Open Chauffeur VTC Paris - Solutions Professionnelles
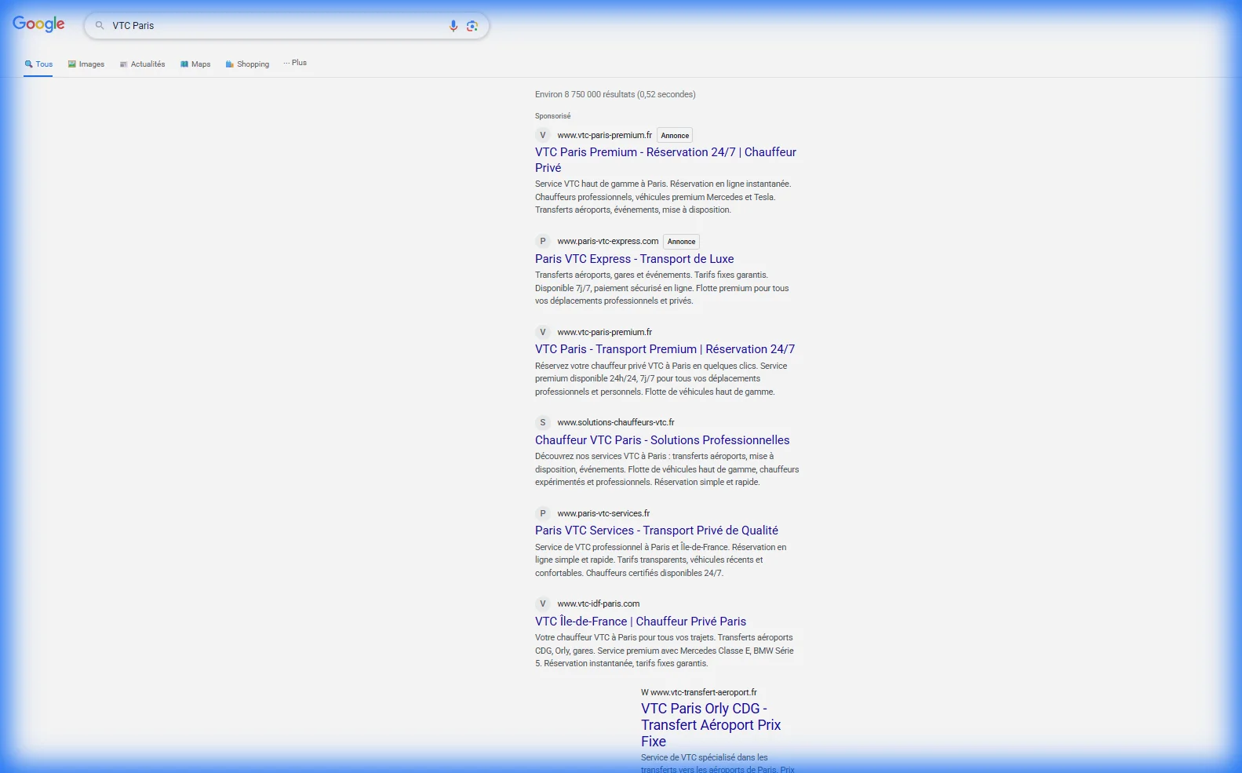Viewport: 1242px width, 773px height. tap(662, 440)
